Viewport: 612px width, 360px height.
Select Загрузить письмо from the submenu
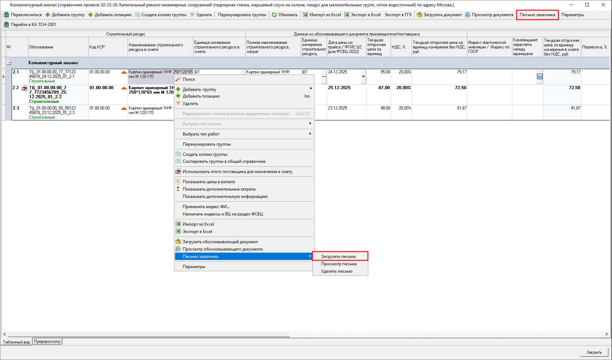338,256
